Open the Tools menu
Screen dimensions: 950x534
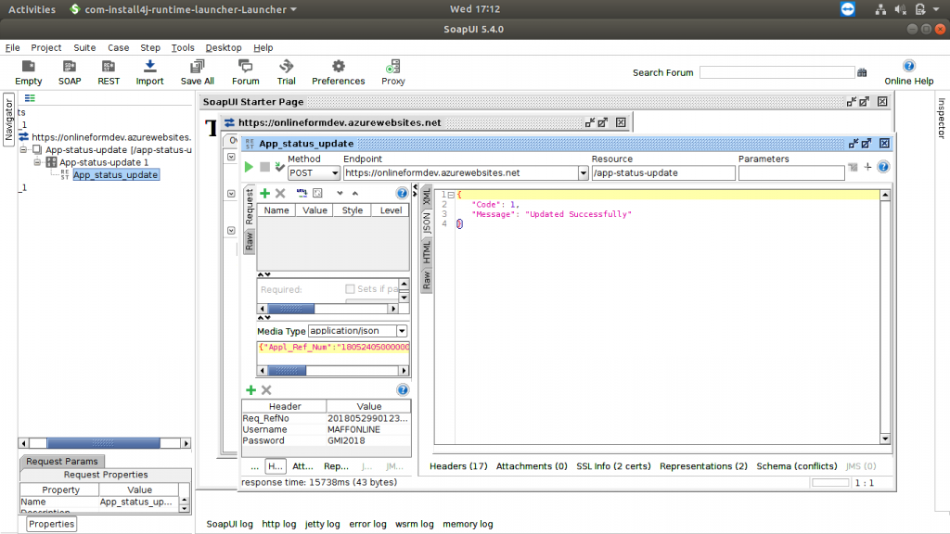[x=183, y=47]
